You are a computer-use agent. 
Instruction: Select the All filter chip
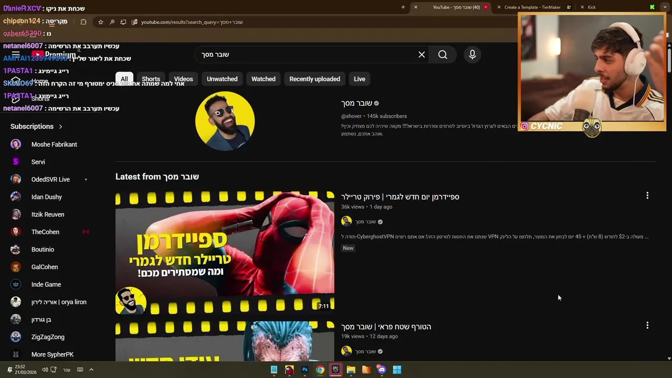click(x=124, y=79)
